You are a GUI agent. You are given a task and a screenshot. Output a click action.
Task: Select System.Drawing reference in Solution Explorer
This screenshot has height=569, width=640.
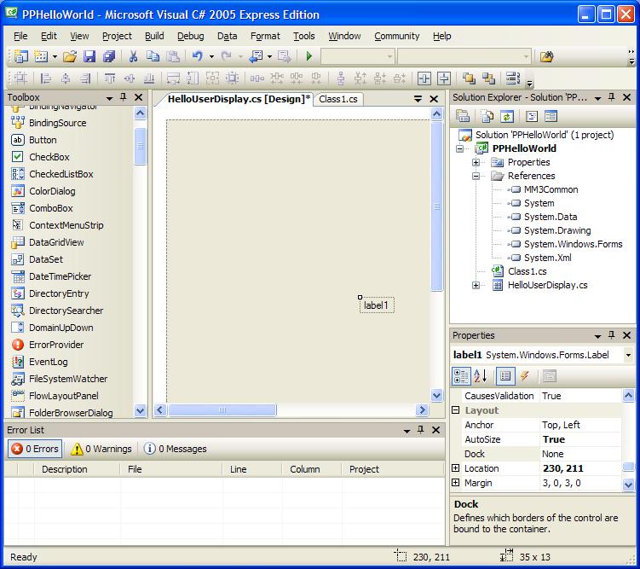pos(557,230)
